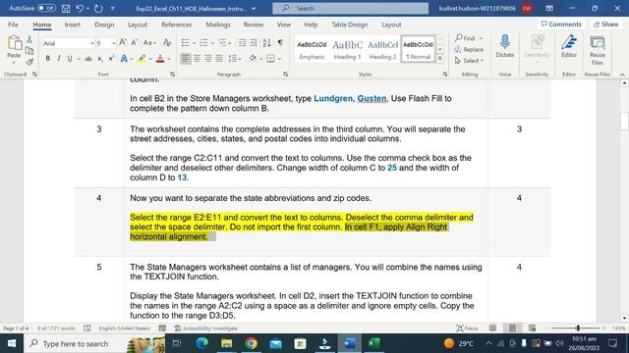629x353 pixels.
Task: Expand the Styles gallery more arrow
Action: [x=440, y=59]
